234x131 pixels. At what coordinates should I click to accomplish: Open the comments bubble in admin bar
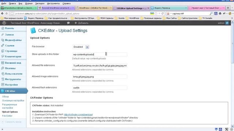pyautogui.click(x=68, y=23)
